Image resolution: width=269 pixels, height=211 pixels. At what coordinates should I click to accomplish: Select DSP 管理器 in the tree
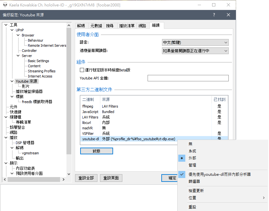coord(25,143)
